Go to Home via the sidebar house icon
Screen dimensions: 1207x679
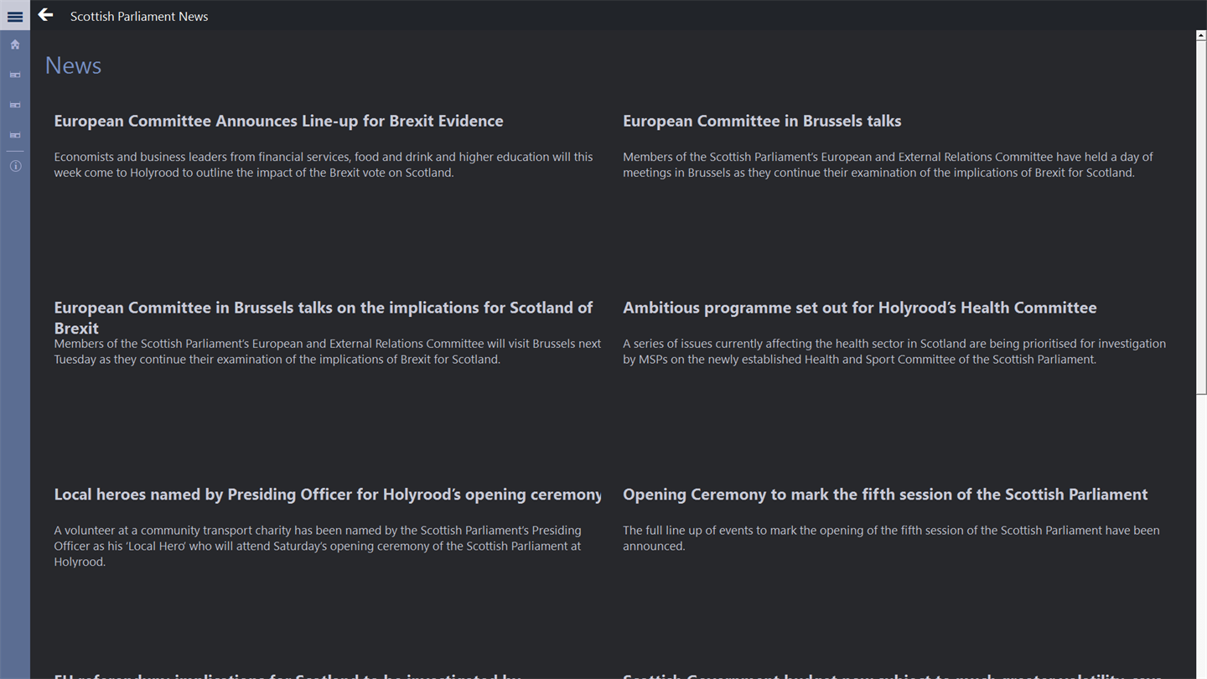point(15,44)
